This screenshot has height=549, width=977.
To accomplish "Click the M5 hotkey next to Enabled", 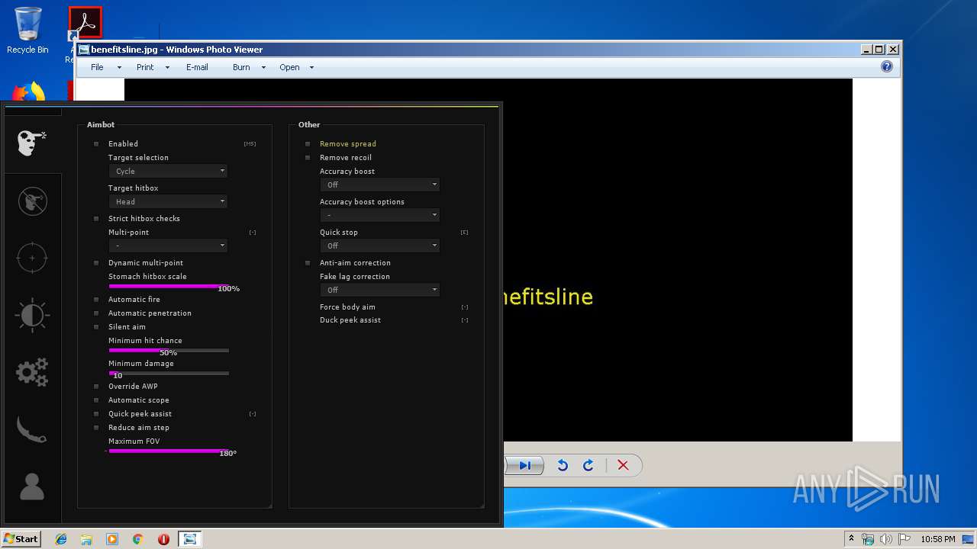I will point(250,143).
